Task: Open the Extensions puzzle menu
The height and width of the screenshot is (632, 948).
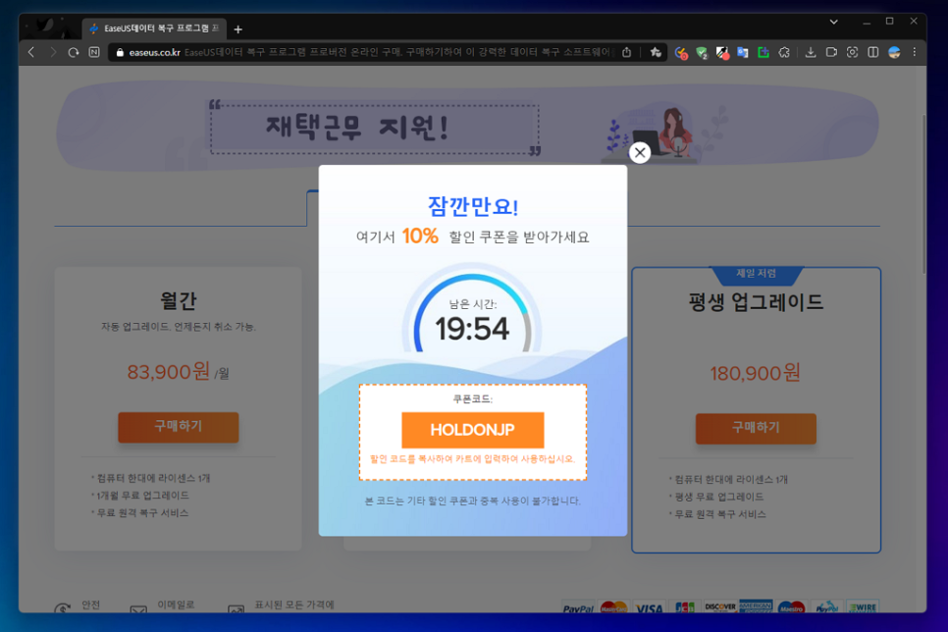Action: point(784,53)
